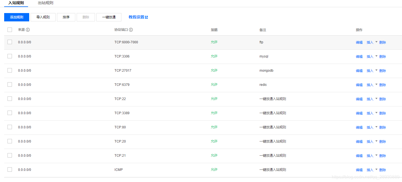Viewport: 402px width, 182px height.
Task: Delete the TCP:3389 rule via 删除
Action: pyautogui.click(x=383, y=113)
